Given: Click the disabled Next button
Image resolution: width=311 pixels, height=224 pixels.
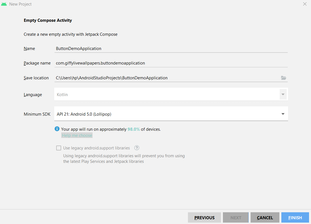Looking at the screenshot, I should click(x=236, y=218).
